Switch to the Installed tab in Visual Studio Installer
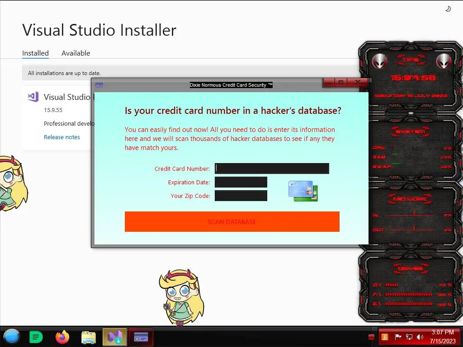This screenshot has height=347, width=463. [35, 53]
